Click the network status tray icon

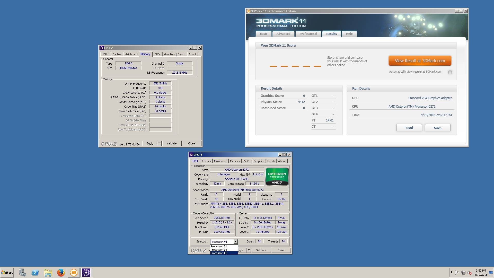(x=463, y=273)
